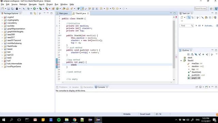Toggle Link with Editor in Package Explorer
This screenshot has height=123, width=218.
pos(35,13)
